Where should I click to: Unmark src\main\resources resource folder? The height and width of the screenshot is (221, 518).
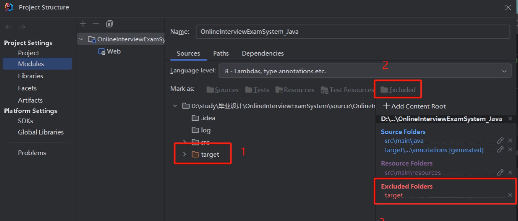click(x=510, y=172)
